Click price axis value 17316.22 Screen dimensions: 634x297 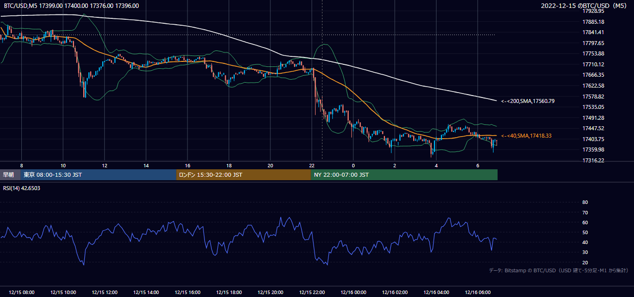[593, 160]
